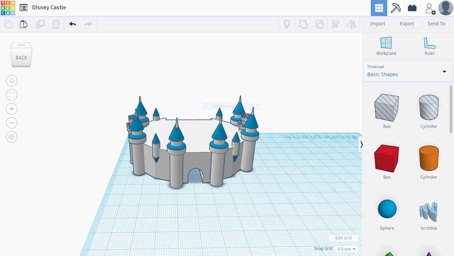This screenshot has width=454, height=256.
Task: Undo the last action
Action: (73, 24)
